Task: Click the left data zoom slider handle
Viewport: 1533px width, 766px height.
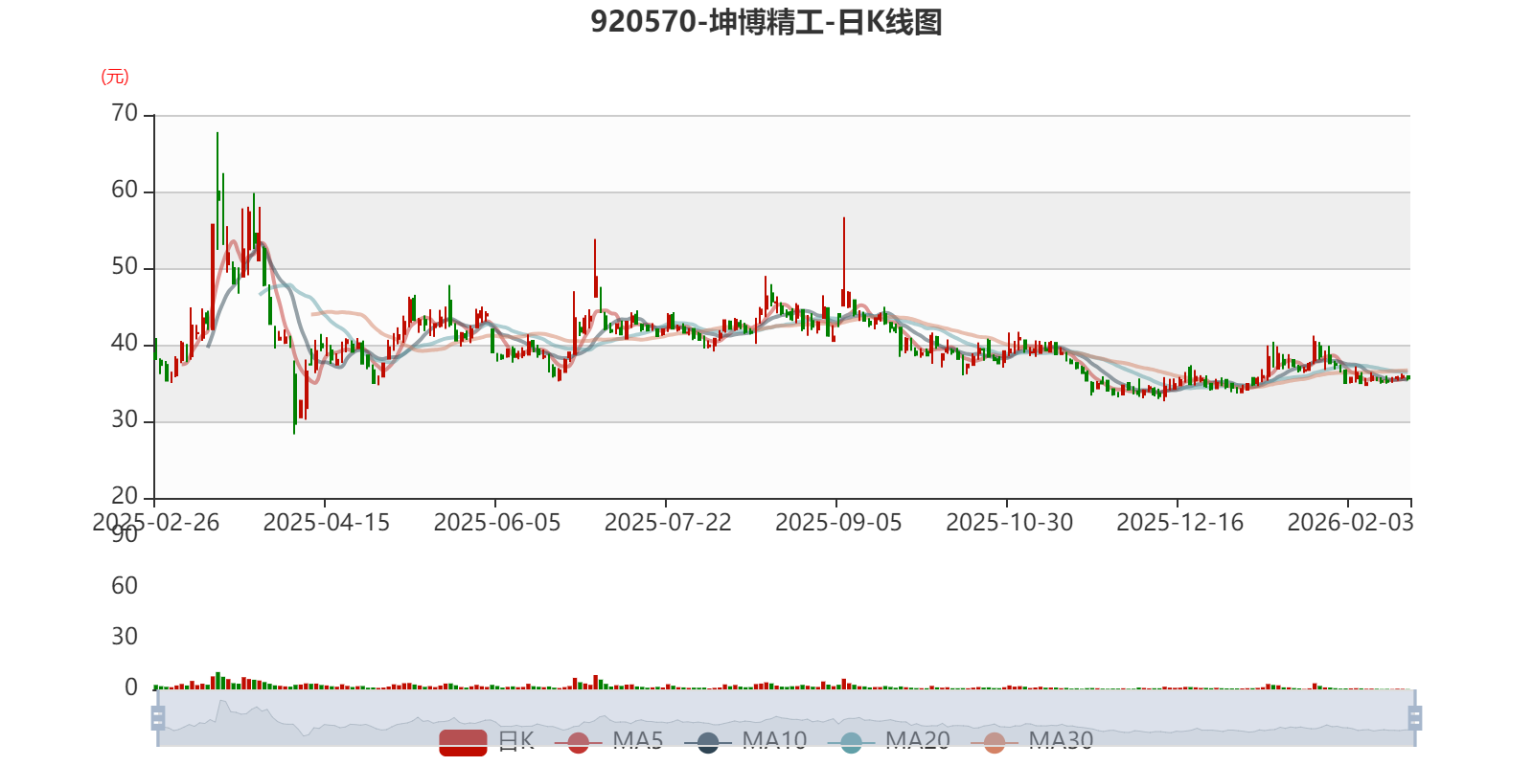Action: 158,717
